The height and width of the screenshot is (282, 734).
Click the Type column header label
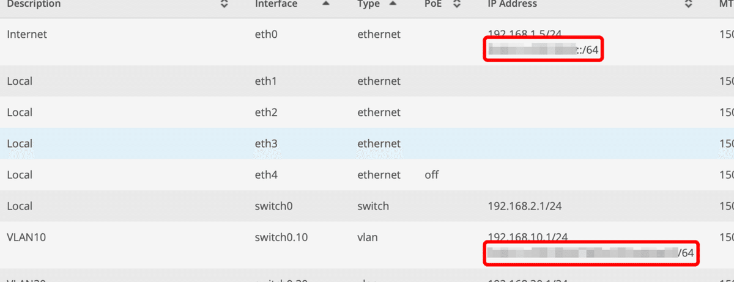369,4
